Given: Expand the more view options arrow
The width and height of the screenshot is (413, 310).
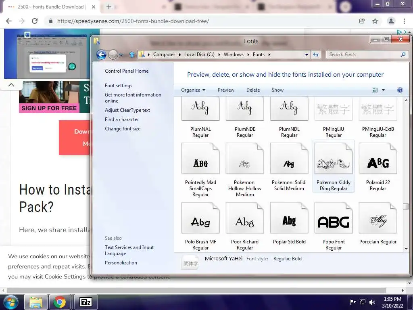Looking at the screenshot, I should [x=383, y=90].
